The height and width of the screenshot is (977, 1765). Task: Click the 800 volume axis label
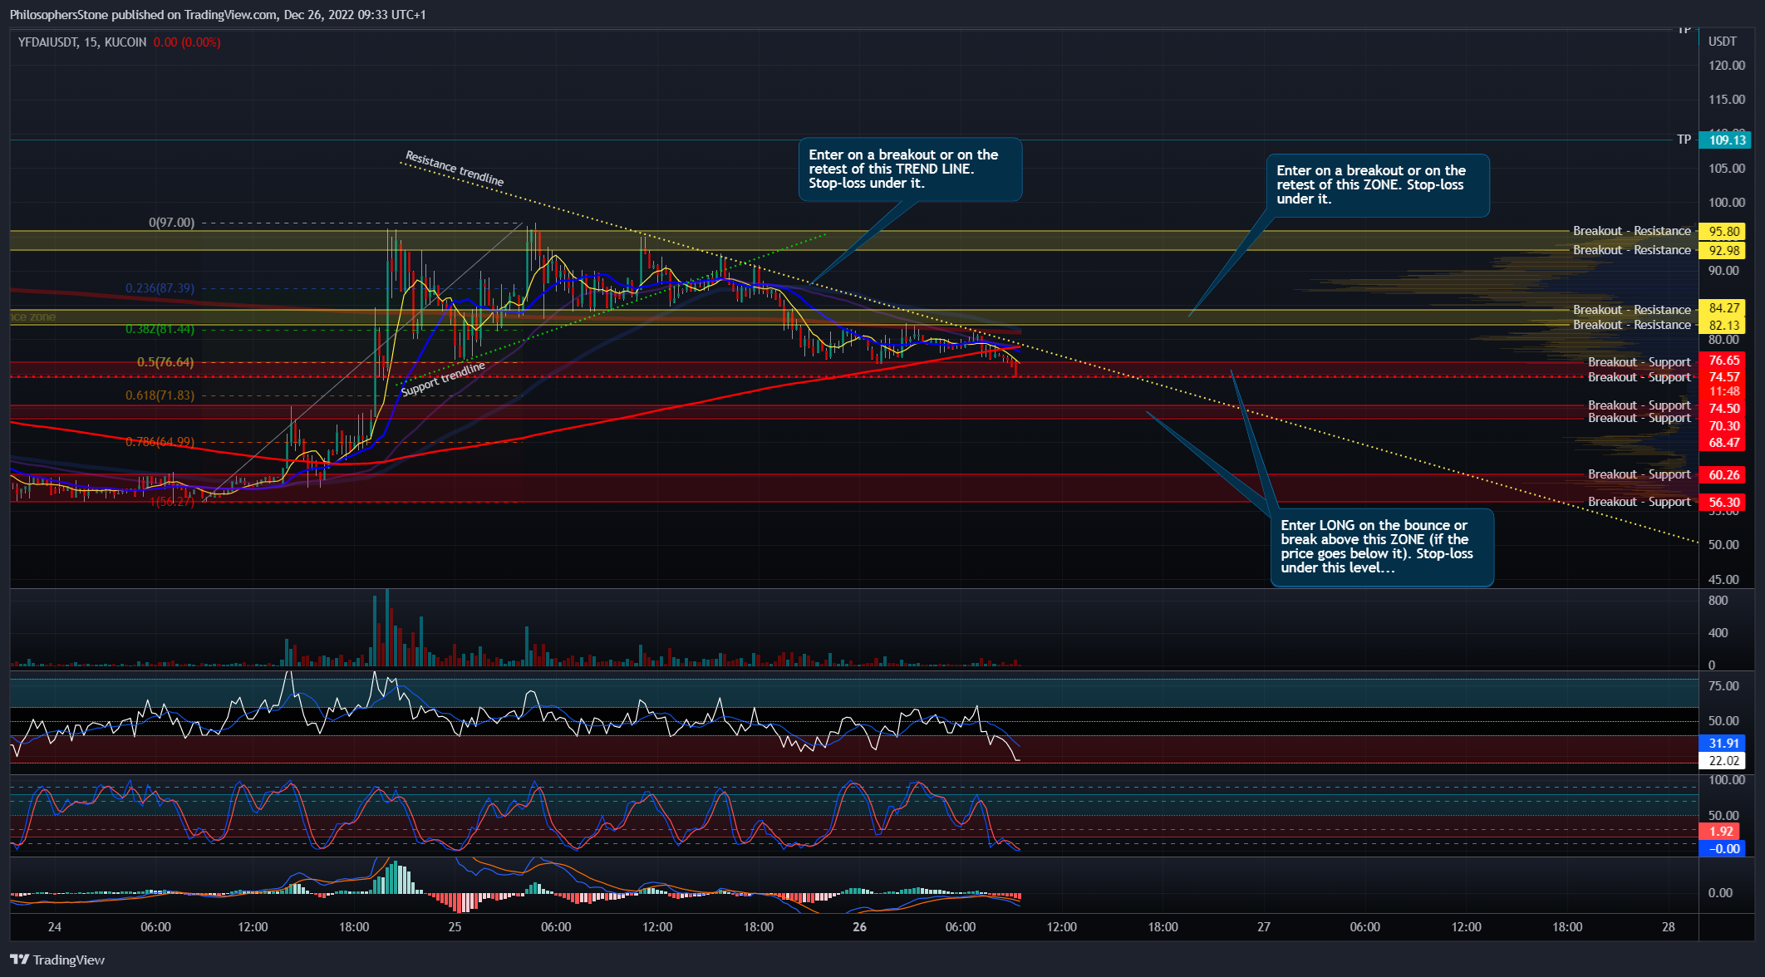(x=1718, y=601)
